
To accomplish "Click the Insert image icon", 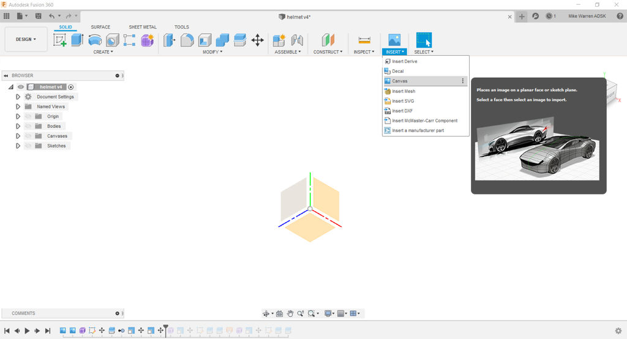I will (394, 40).
